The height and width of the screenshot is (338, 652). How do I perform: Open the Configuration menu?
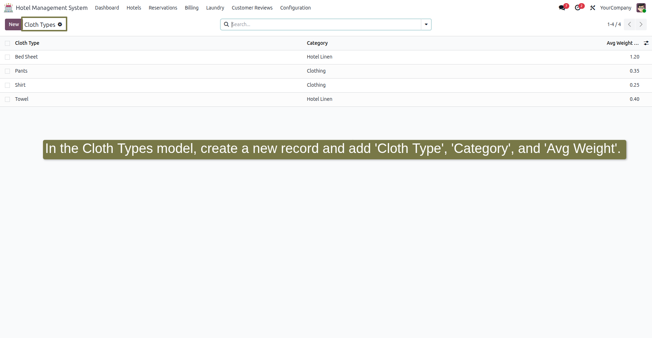296,8
